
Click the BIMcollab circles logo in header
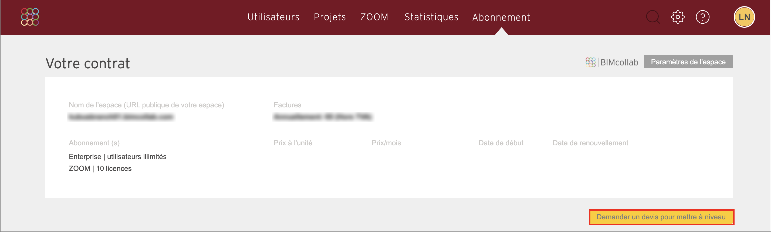click(30, 17)
